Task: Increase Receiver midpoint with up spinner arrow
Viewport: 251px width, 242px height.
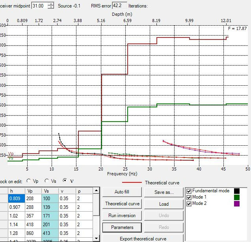Action: click(51, 4)
